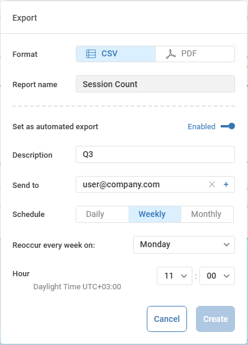Click the PDF Acrobat icon
248x345 pixels.
[170, 54]
